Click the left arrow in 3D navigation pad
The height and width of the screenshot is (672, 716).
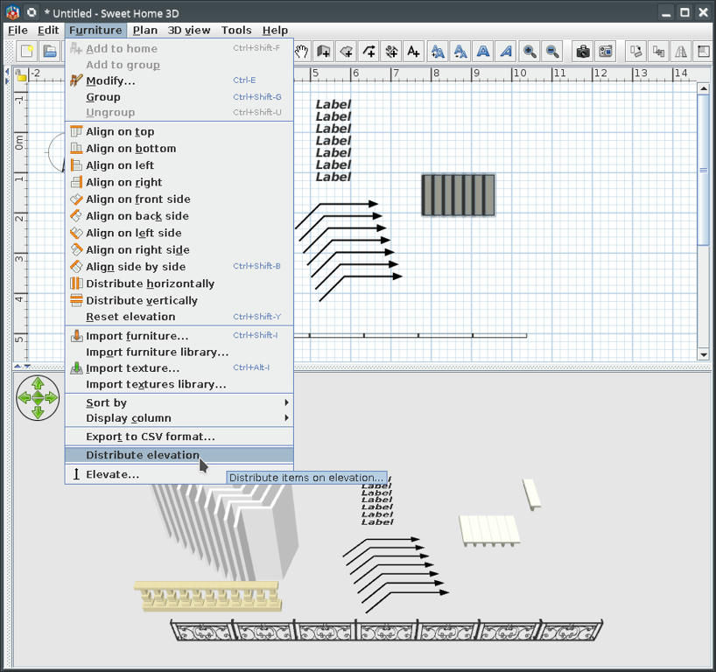tap(25, 398)
